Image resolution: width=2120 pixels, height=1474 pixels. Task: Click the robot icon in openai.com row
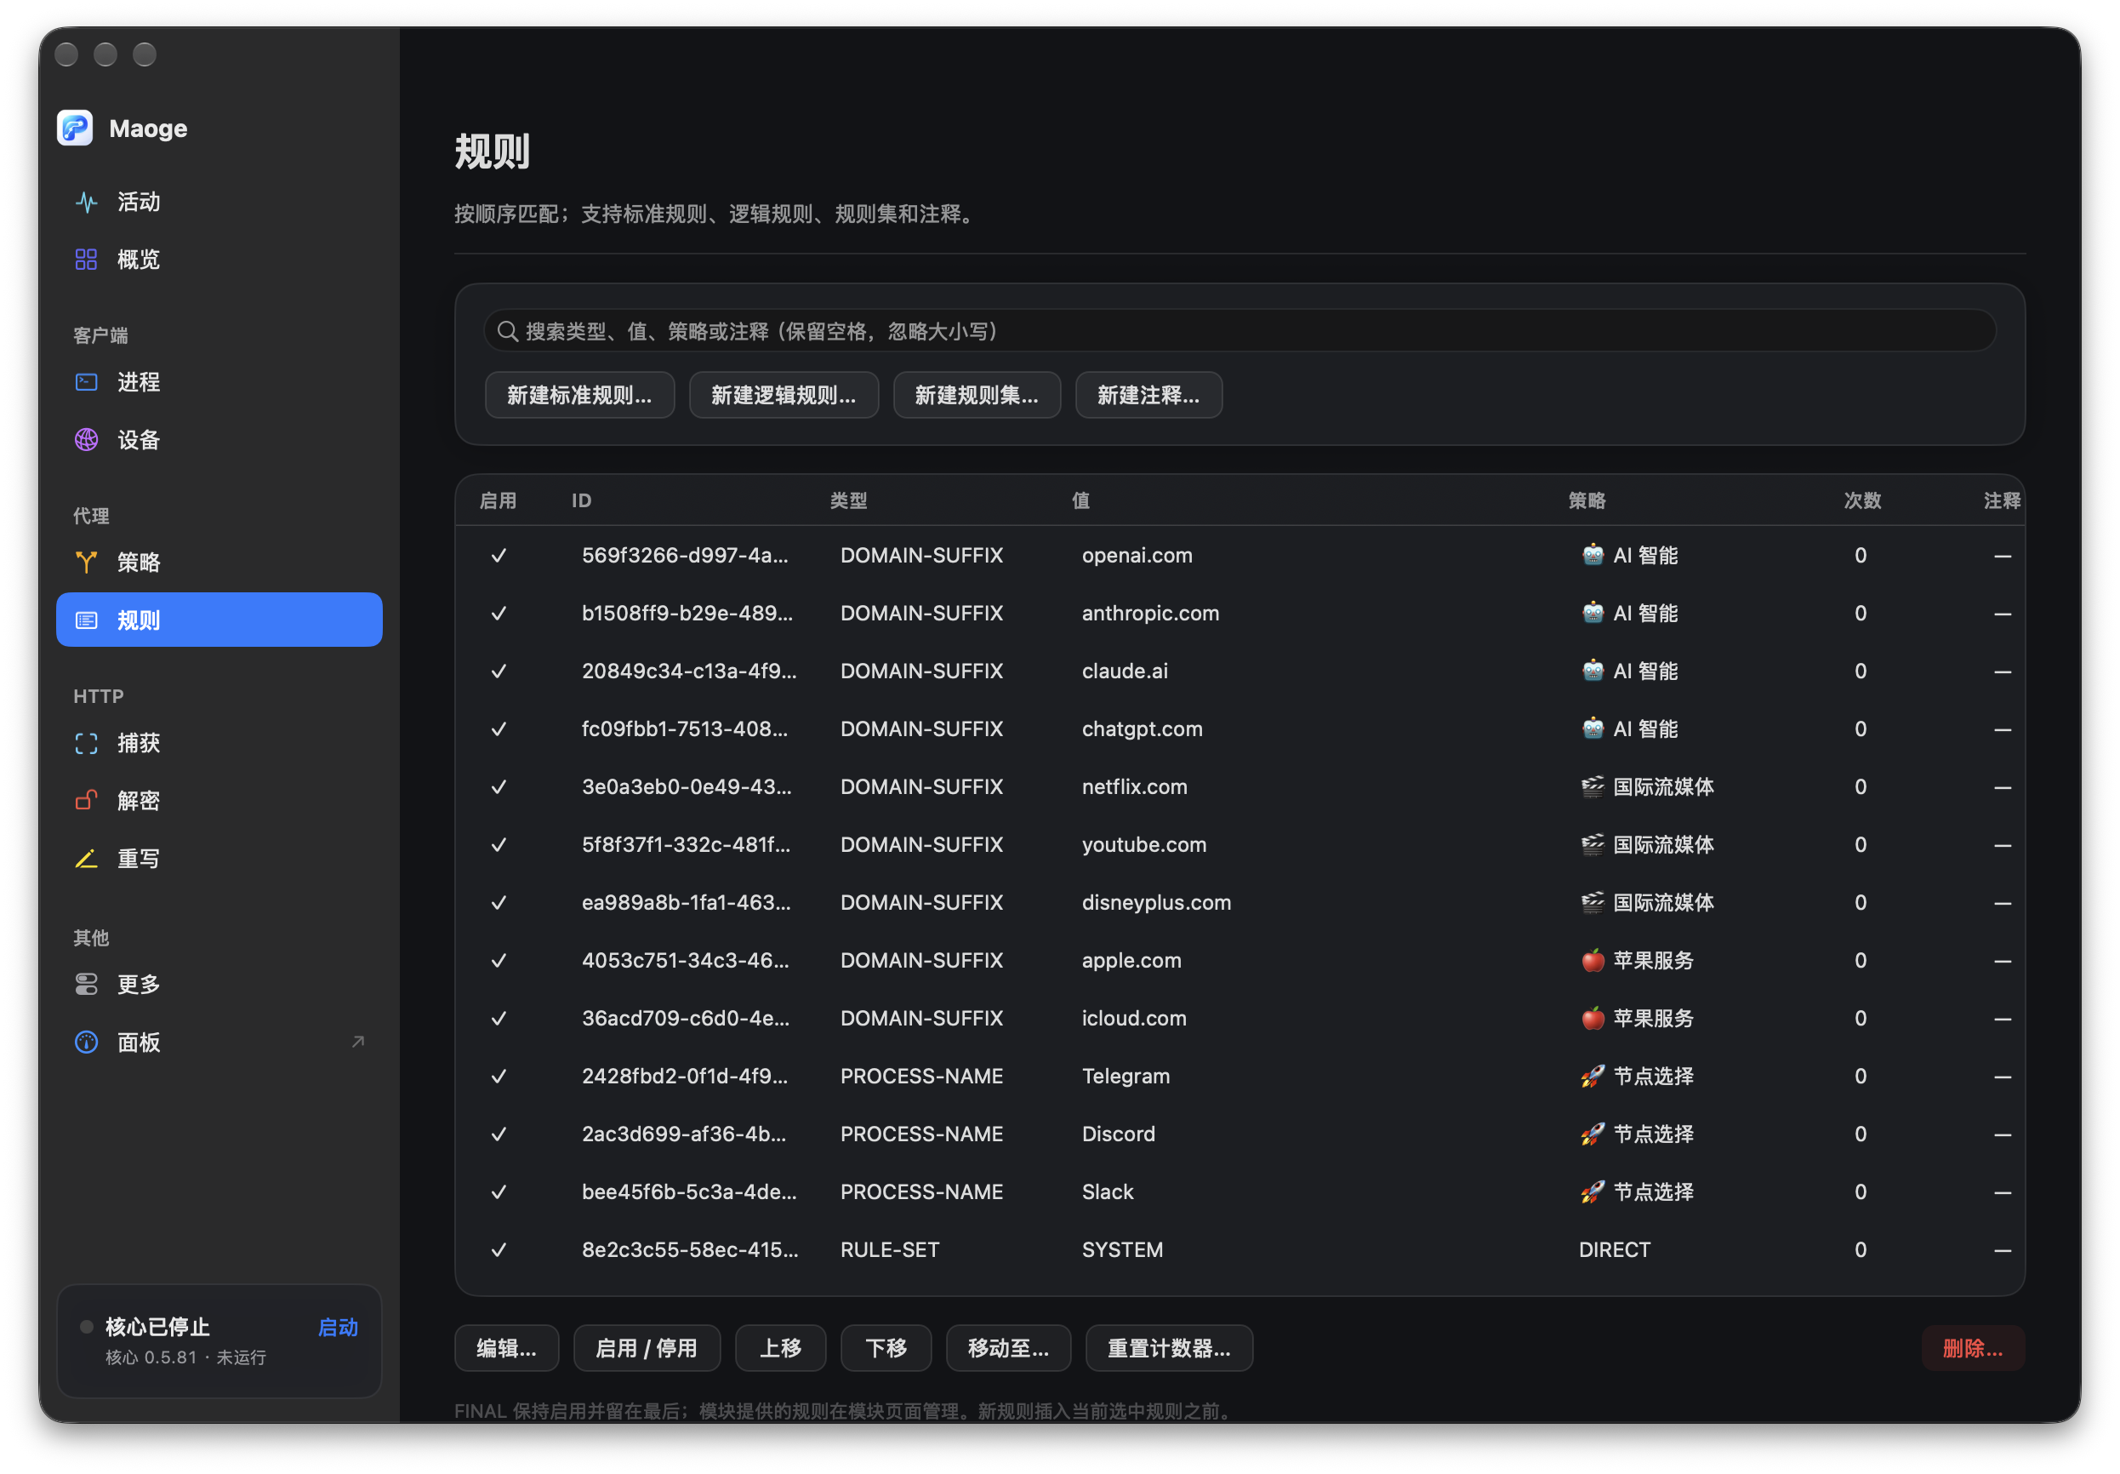1592,554
